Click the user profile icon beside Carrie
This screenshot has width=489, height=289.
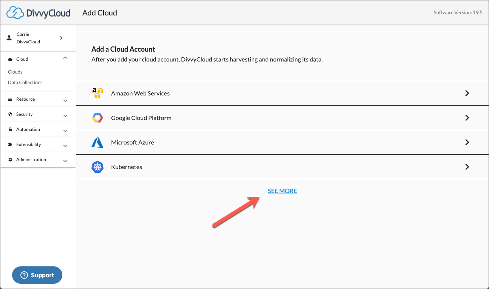[9, 38]
